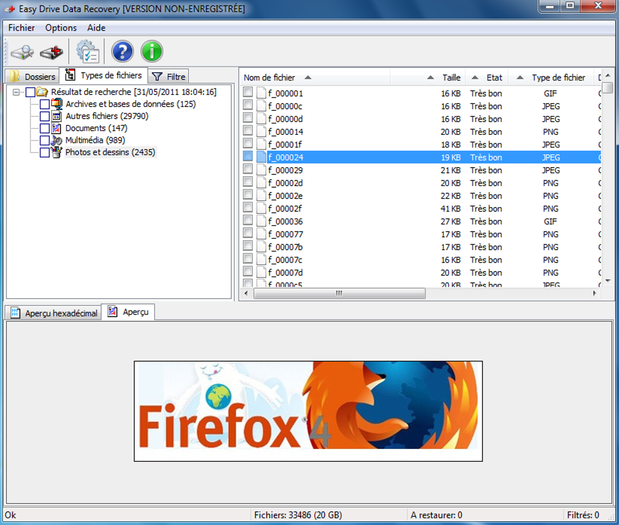Click the Filtrés: 0 status entry

point(583,515)
